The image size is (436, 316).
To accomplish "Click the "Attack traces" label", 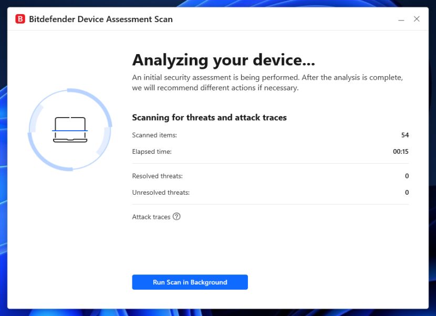I will point(151,217).
